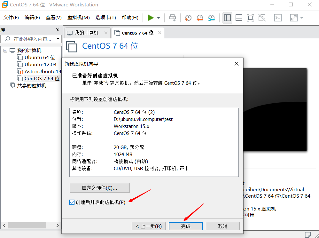Click the 1024 MB memory value

[x=123, y=154]
